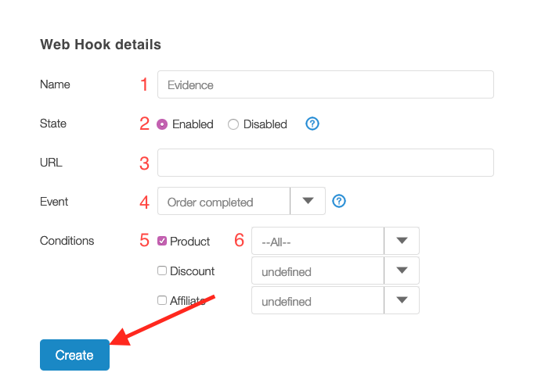
Task: Expand the Product --All-- dropdown arrow
Action: click(x=402, y=241)
